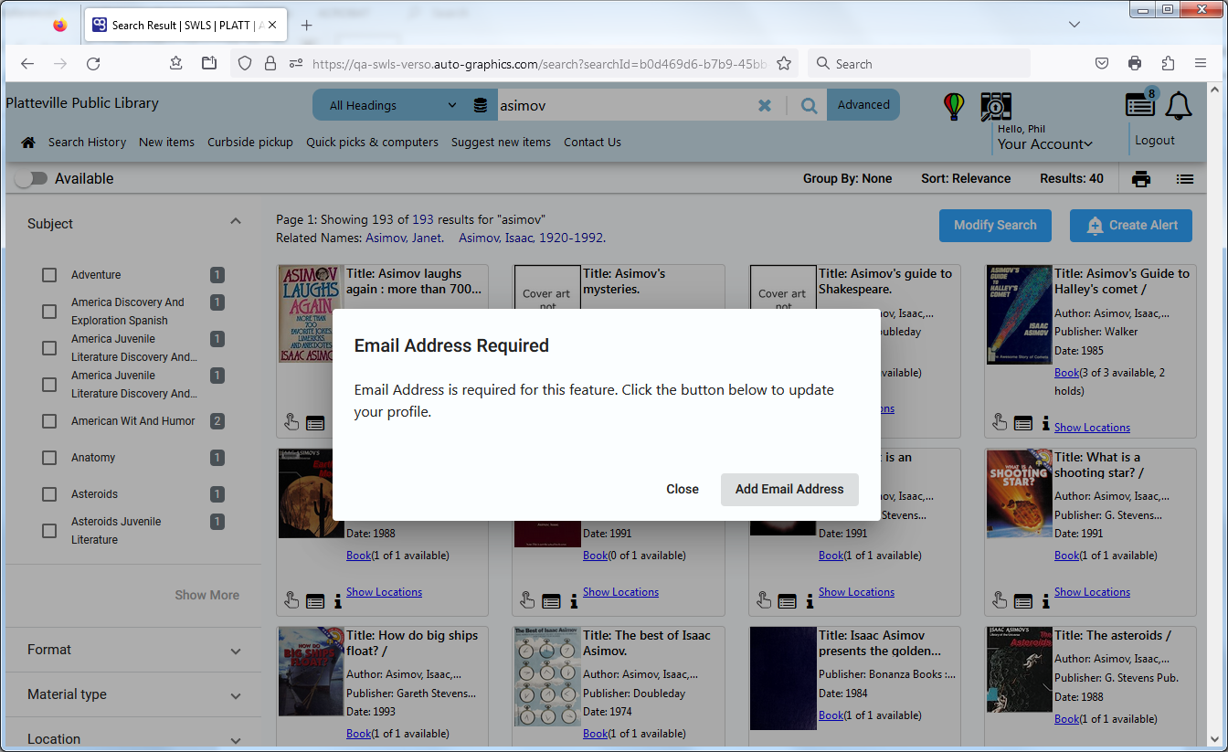1228x752 pixels.
Task: Expand the Format filter section
Action: (x=236, y=651)
